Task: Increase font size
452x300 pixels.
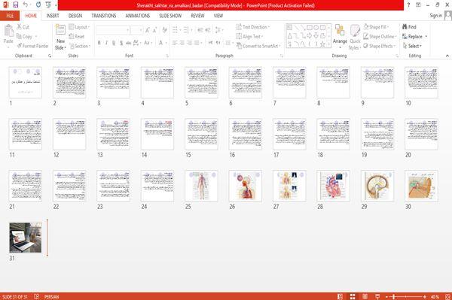Action: 148,30
